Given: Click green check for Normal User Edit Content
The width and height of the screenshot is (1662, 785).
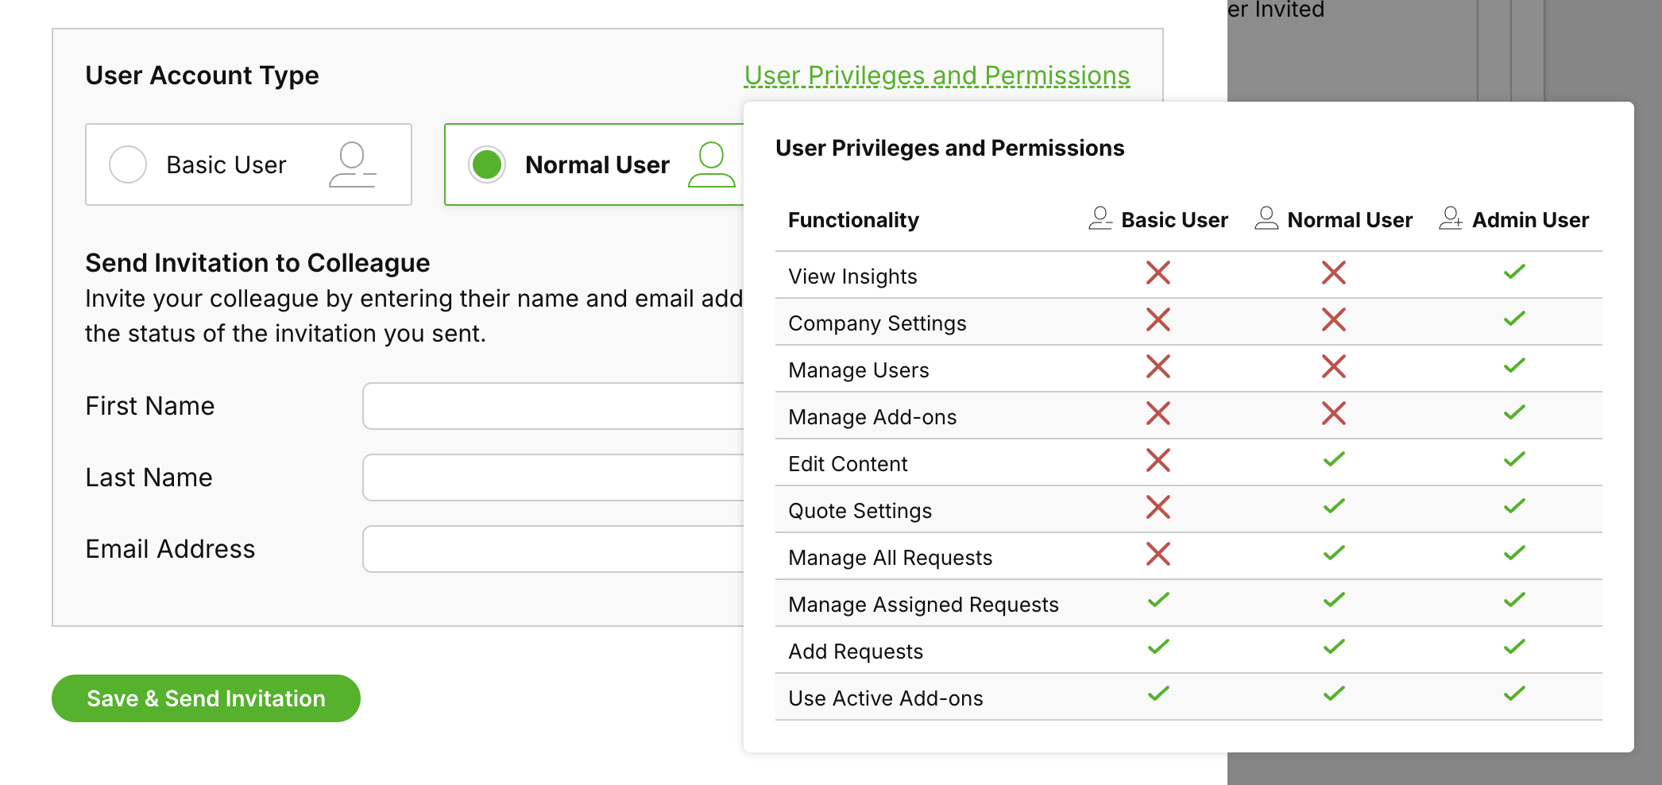Looking at the screenshot, I should click(1334, 460).
